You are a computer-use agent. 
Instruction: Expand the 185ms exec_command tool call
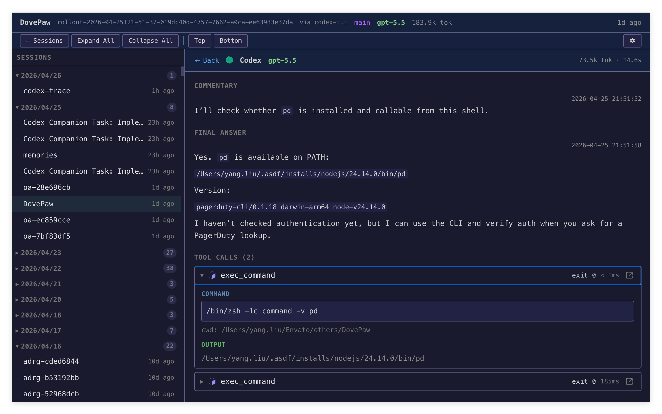coord(202,381)
